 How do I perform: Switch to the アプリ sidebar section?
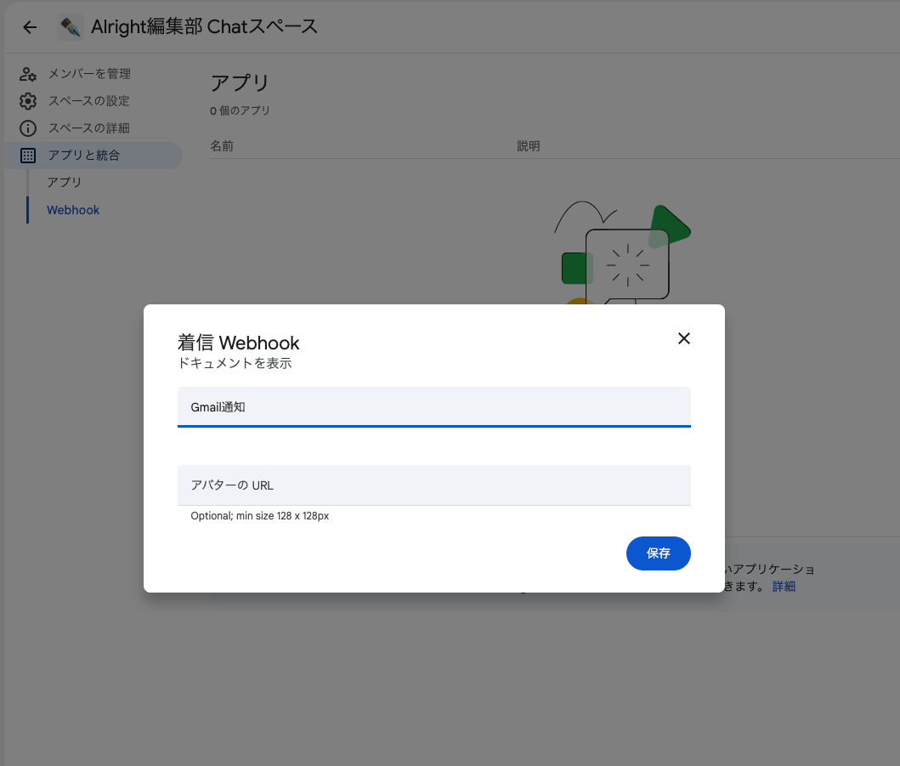(64, 182)
